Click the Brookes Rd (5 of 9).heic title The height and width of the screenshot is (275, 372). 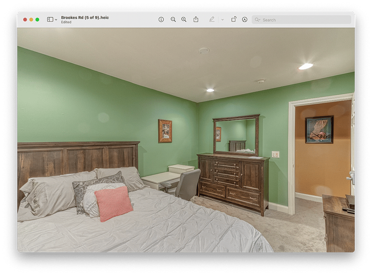click(x=85, y=17)
